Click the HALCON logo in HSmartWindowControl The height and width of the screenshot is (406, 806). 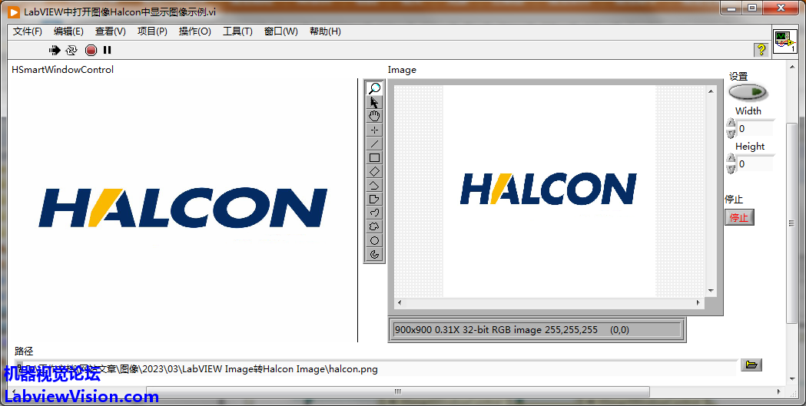(x=183, y=208)
